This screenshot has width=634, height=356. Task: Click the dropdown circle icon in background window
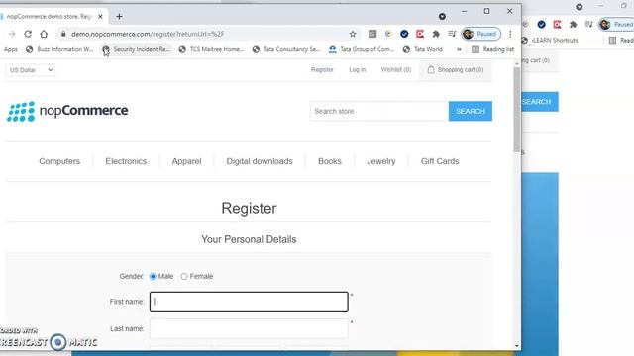click(x=579, y=7)
